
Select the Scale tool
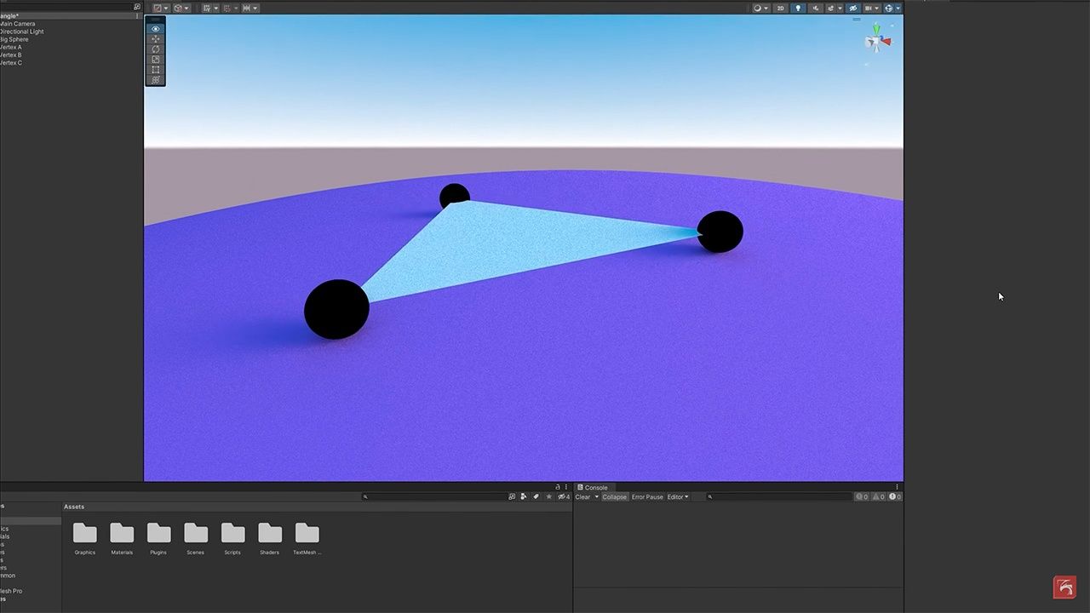coord(155,60)
